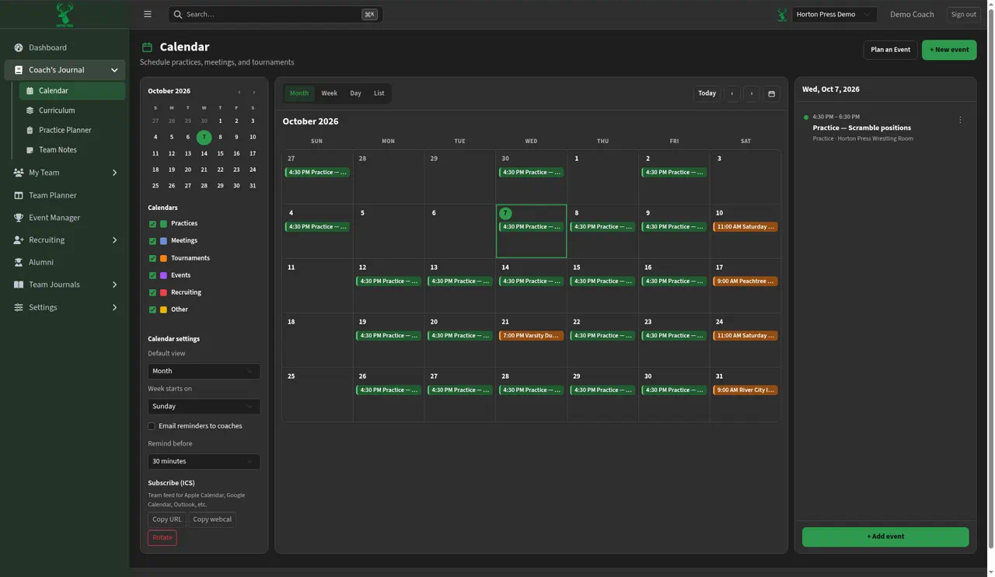Collapse the Coach's Journal section
Image resolution: width=995 pixels, height=577 pixels.
65,70
